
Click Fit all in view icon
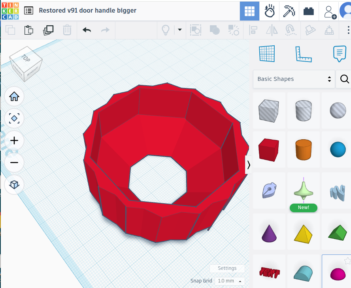[14, 118]
